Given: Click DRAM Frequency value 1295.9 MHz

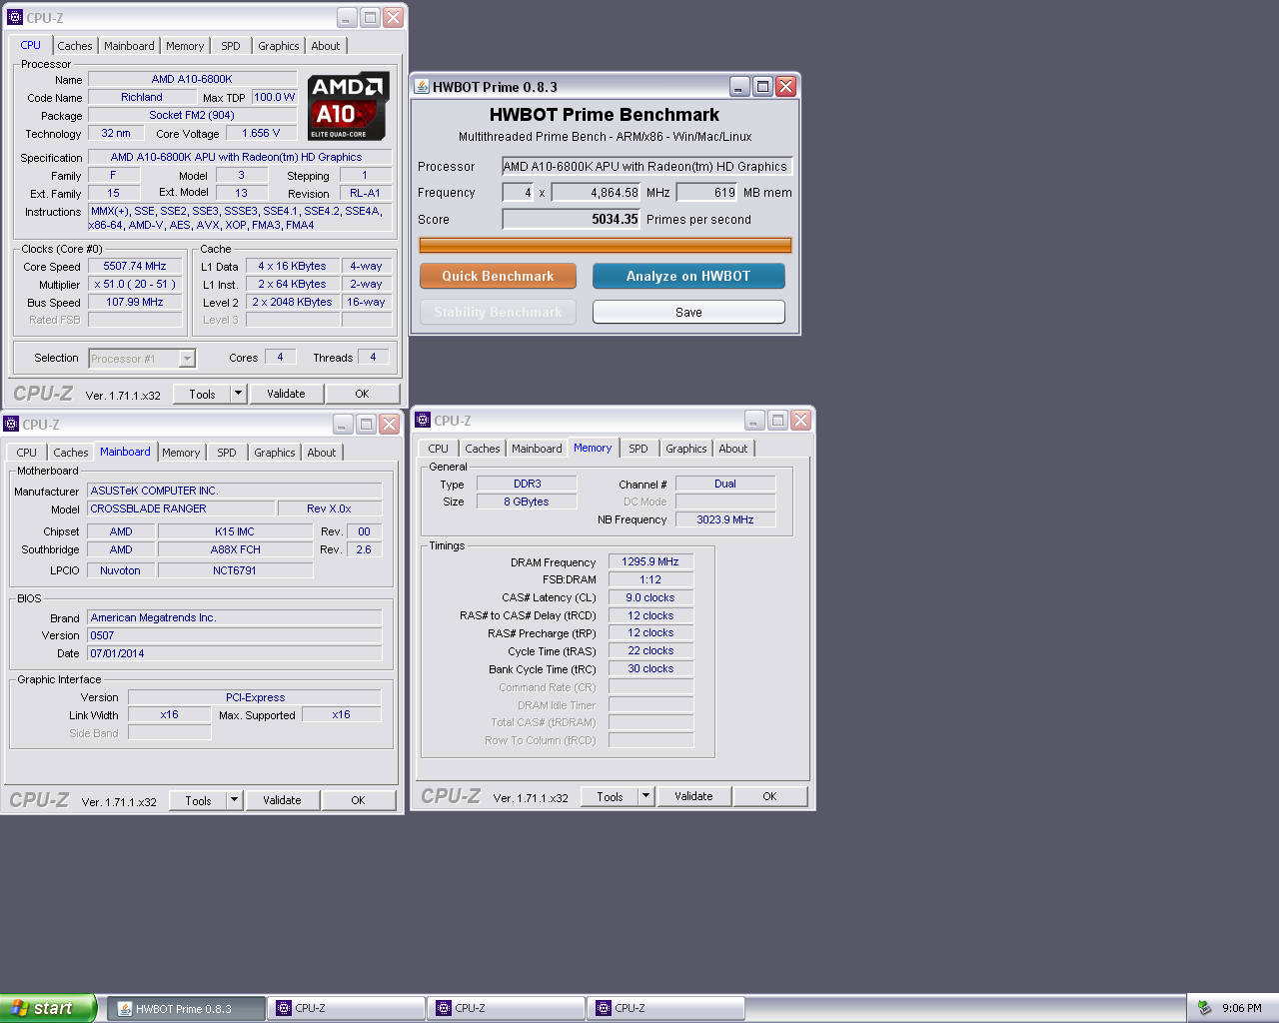Looking at the screenshot, I should click(x=650, y=561).
